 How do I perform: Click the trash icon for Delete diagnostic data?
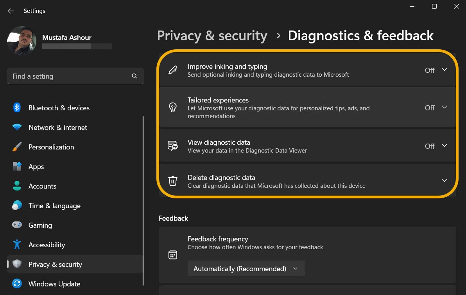pos(172,181)
